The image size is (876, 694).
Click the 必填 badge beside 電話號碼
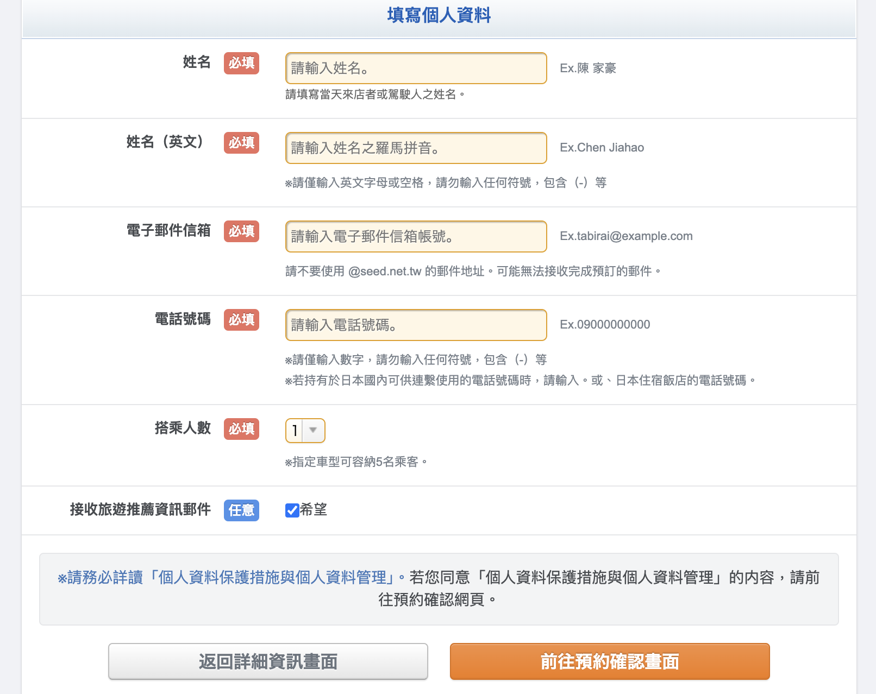[x=241, y=320]
